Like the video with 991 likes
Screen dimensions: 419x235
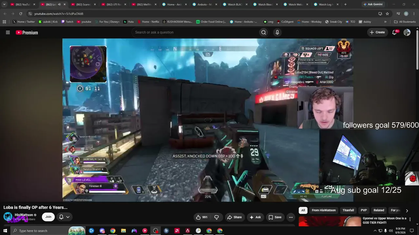[x=202, y=217]
